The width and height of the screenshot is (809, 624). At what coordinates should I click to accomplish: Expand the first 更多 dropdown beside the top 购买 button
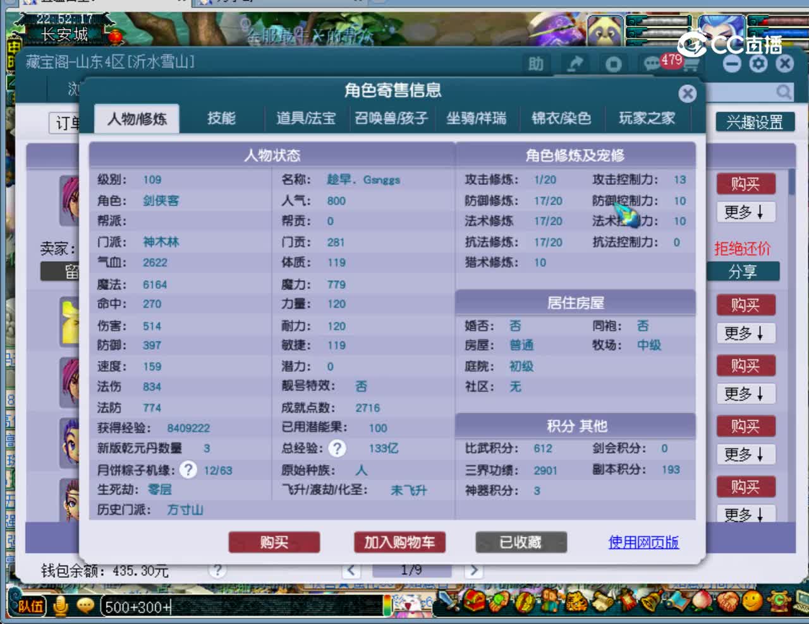(746, 212)
